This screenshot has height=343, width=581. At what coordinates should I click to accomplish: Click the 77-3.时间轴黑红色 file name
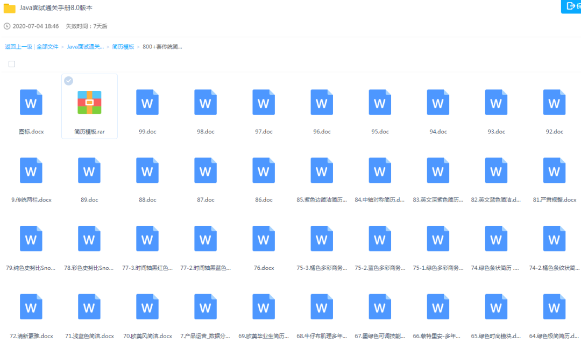coord(147,268)
